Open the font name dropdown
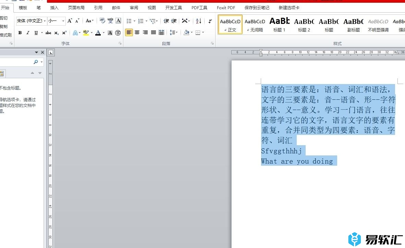Image resolution: width=405 pixels, height=248 pixels. click(x=45, y=21)
